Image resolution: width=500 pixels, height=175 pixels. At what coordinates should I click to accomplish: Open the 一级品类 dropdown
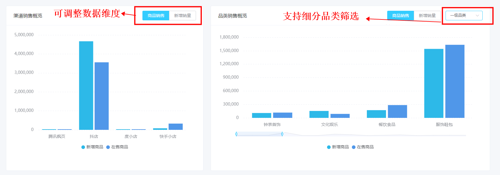464,16
